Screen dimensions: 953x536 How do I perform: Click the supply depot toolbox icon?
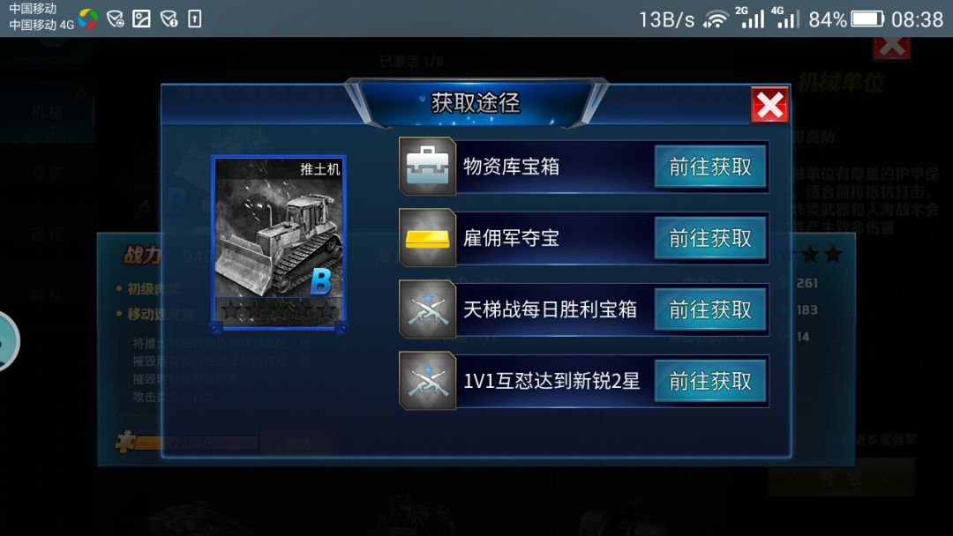point(427,166)
